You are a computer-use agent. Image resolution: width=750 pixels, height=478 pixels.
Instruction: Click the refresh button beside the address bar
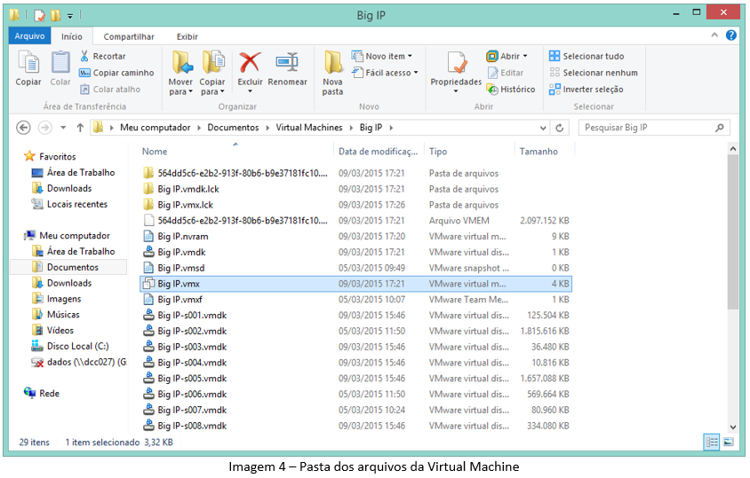(559, 128)
